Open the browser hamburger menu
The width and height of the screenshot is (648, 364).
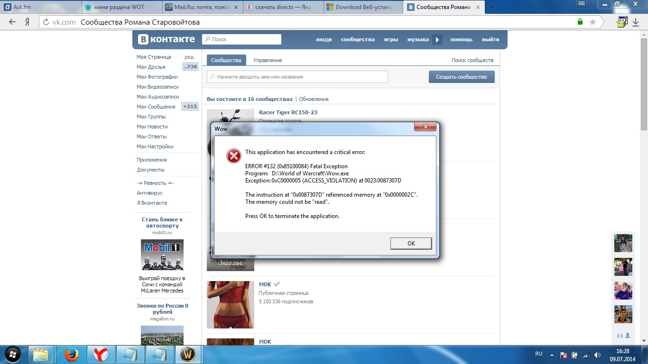pos(582,3)
